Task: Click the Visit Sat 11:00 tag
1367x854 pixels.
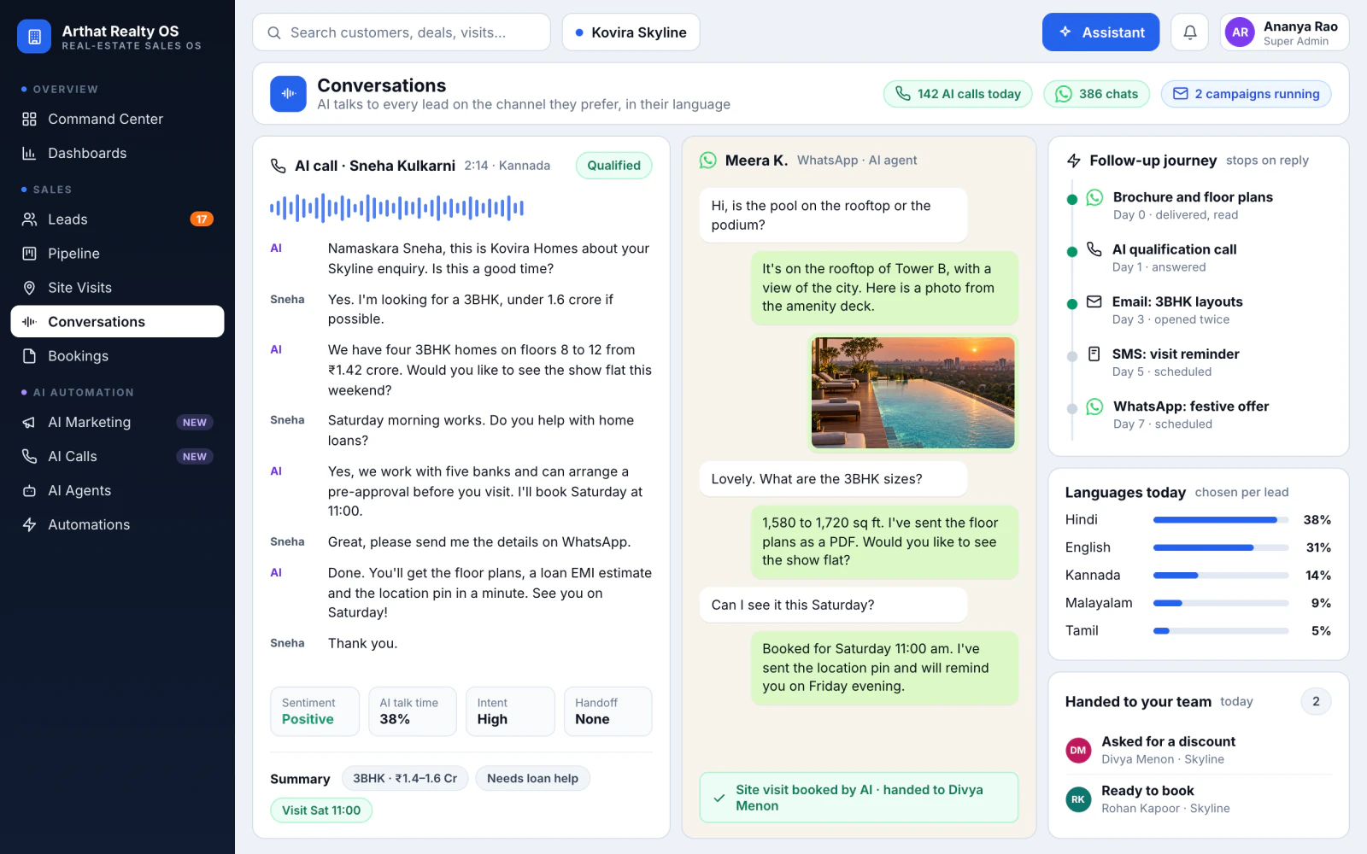Action: click(321, 810)
